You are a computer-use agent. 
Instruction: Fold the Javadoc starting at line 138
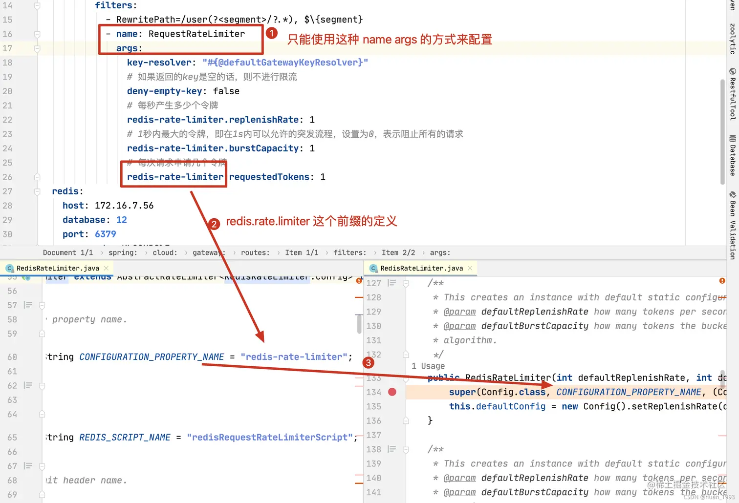click(406, 449)
